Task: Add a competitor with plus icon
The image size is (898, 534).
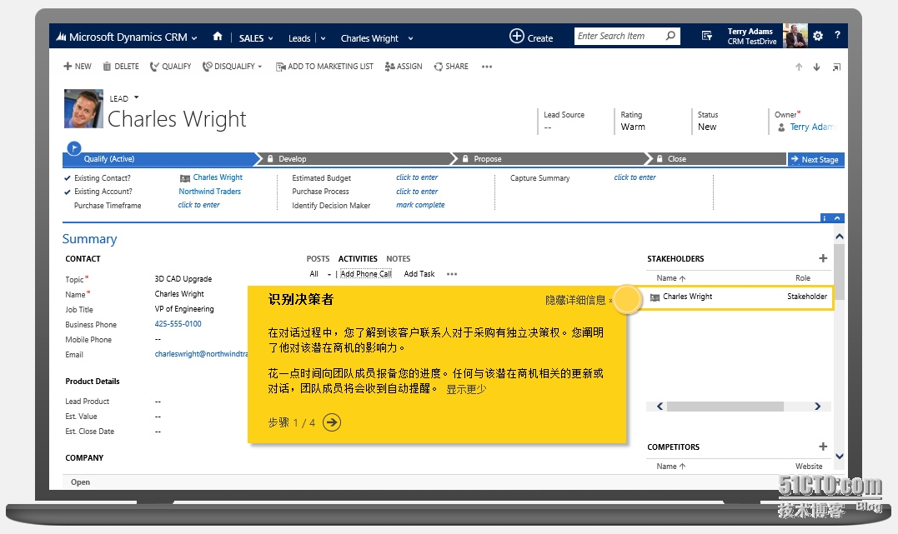Action: [x=823, y=447]
